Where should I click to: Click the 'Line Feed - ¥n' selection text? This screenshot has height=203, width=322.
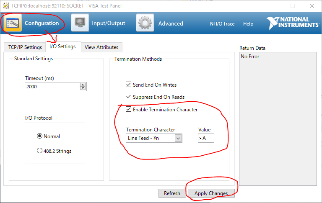(x=143, y=138)
